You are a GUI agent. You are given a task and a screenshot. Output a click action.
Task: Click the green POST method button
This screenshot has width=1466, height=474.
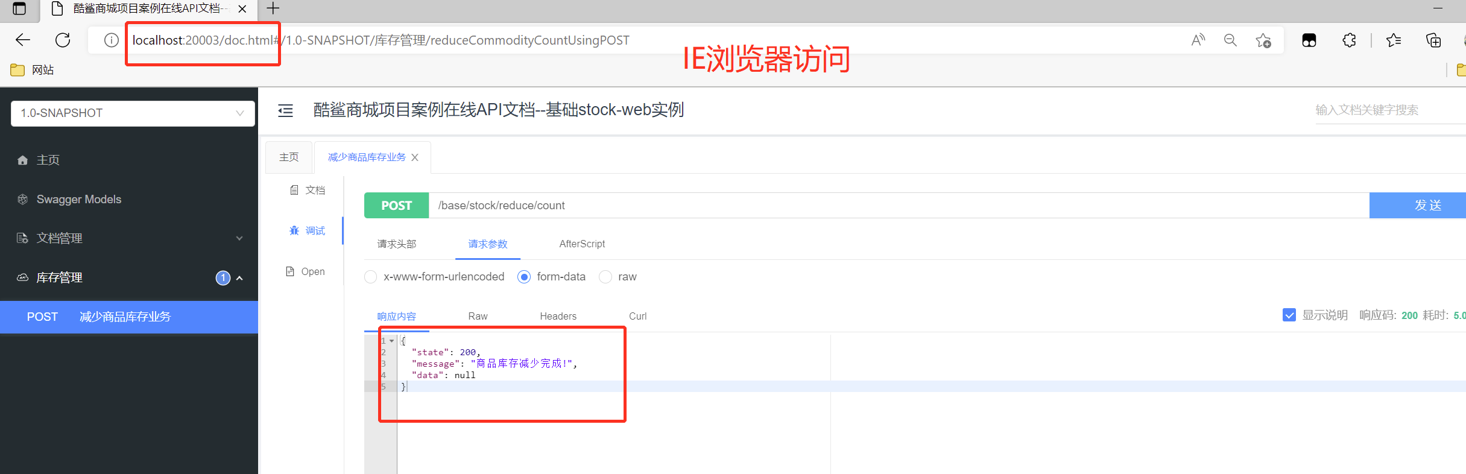pyautogui.click(x=396, y=205)
